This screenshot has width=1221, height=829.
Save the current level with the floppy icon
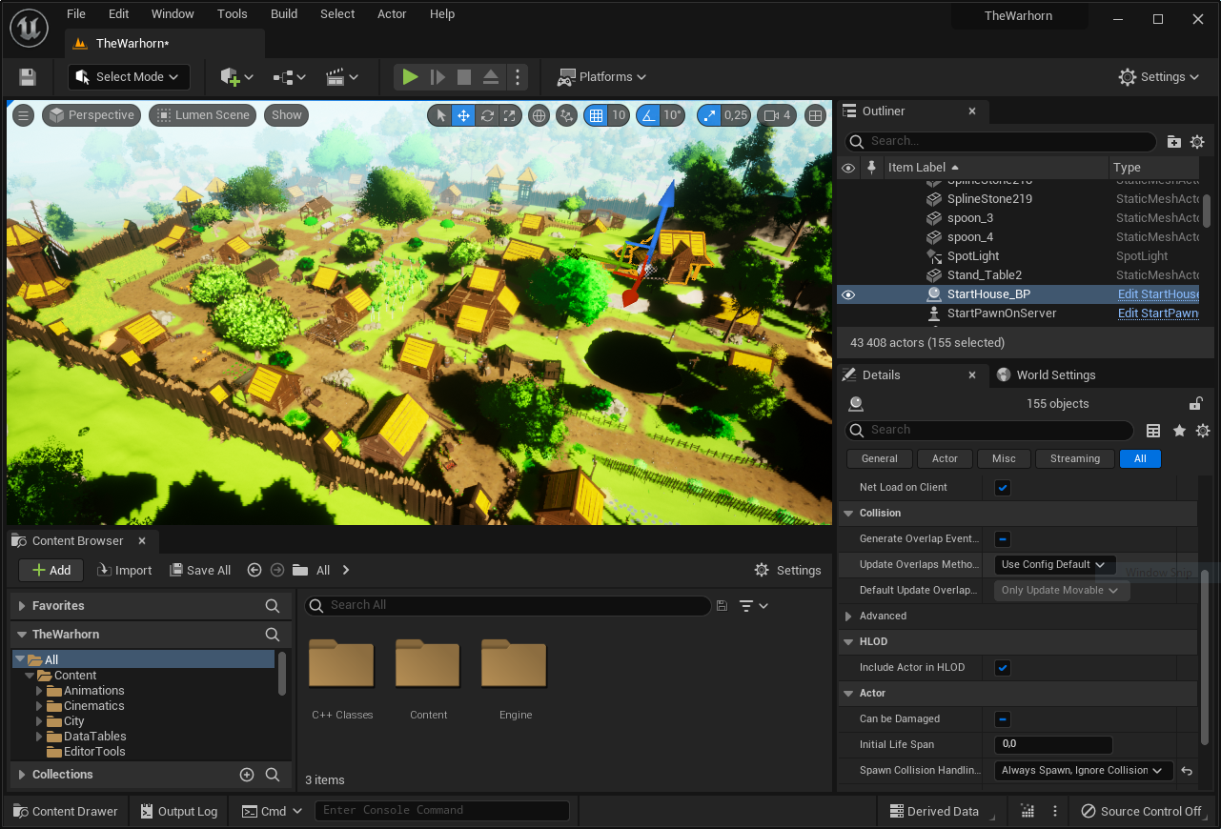[28, 77]
